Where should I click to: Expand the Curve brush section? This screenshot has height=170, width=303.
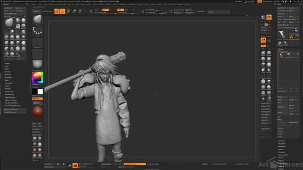[7, 66]
